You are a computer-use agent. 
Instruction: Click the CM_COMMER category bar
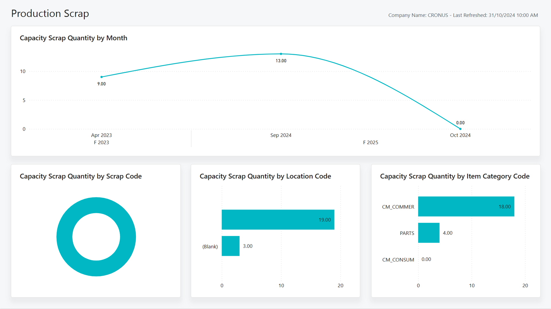click(466, 207)
